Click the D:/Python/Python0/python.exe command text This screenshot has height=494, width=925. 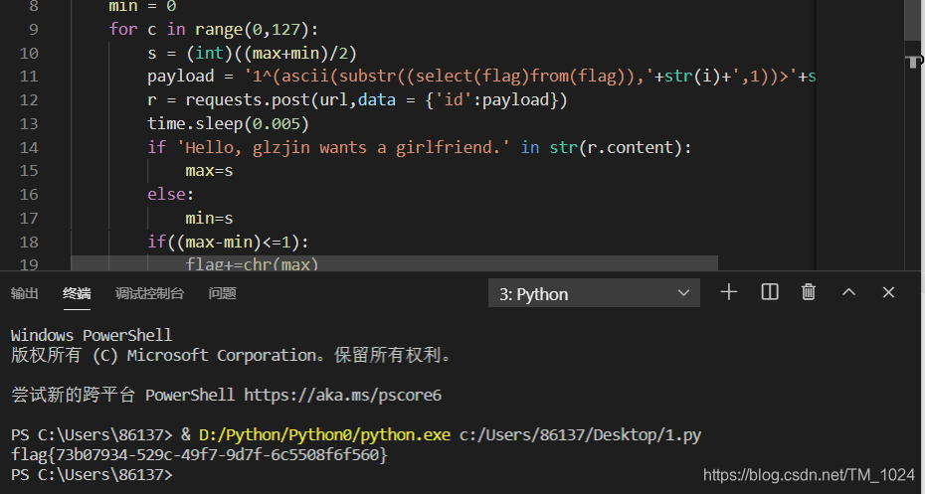(x=324, y=435)
